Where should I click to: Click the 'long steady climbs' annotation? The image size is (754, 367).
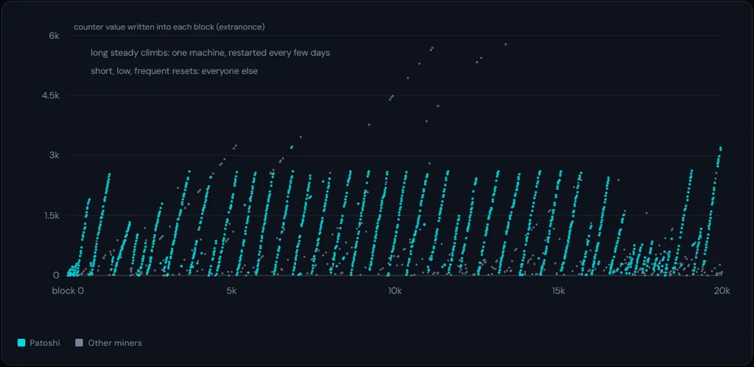tap(210, 53)
